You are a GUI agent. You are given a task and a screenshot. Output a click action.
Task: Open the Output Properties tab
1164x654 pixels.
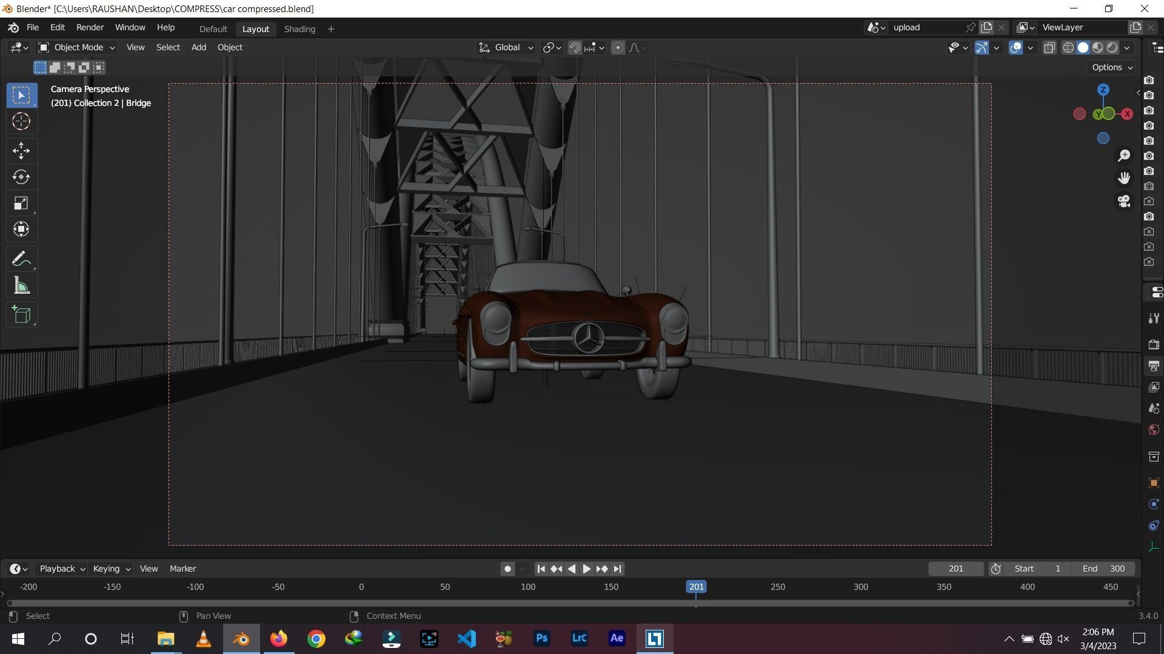click(1155, 365)
